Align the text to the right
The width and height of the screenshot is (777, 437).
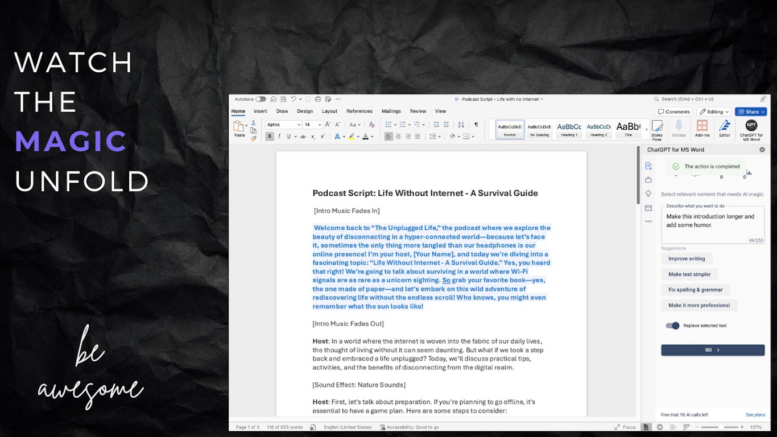pos(408,137)
